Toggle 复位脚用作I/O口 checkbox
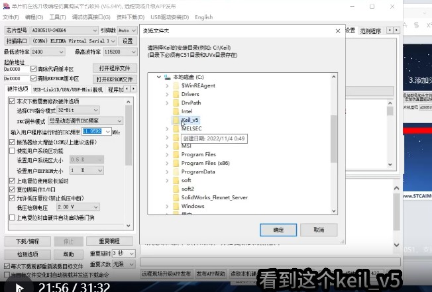Image resolution: width=432 pixels, height=292 pixels. pos(12,189)
